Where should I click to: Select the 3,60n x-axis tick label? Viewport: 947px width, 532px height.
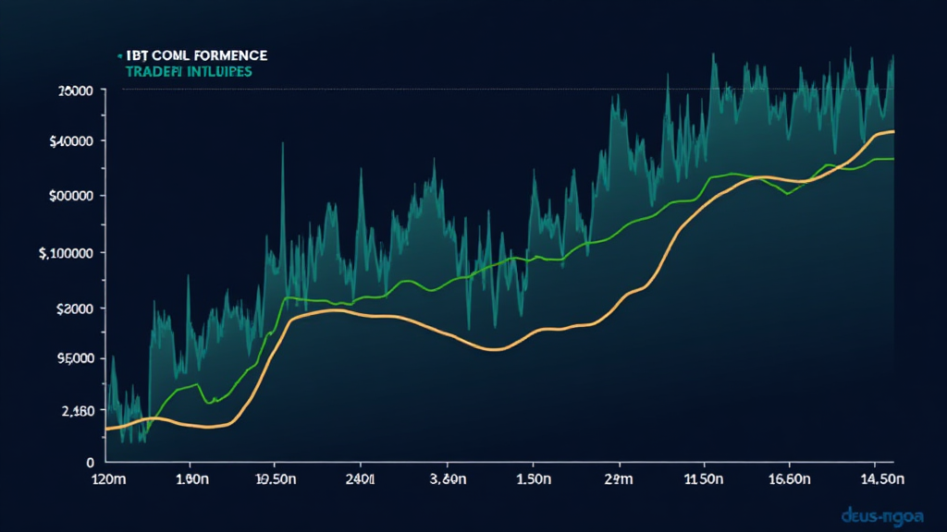pos(447,480)
